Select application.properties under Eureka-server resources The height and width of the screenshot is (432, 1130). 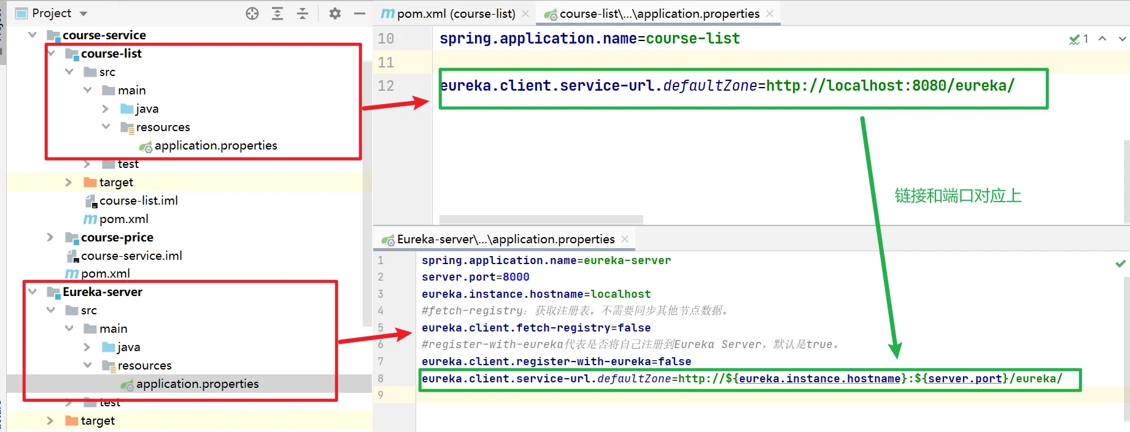pos(197,384)
